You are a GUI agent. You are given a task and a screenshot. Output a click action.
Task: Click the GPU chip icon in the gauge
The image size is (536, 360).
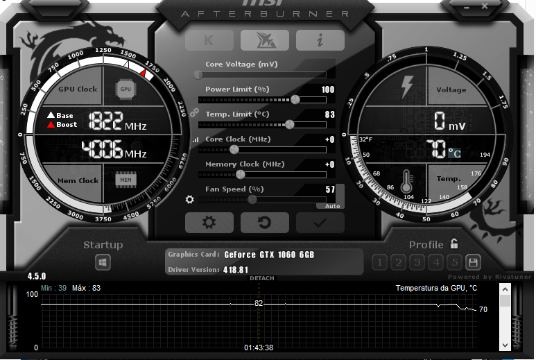[126, 89]
